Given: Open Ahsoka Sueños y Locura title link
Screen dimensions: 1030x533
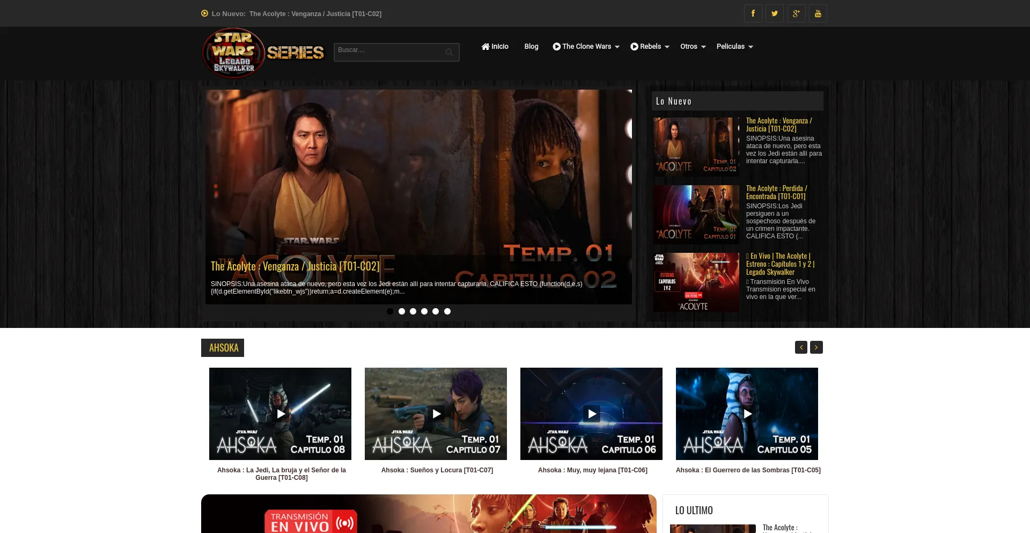Looking at the screenshot, I should (437, 470).
